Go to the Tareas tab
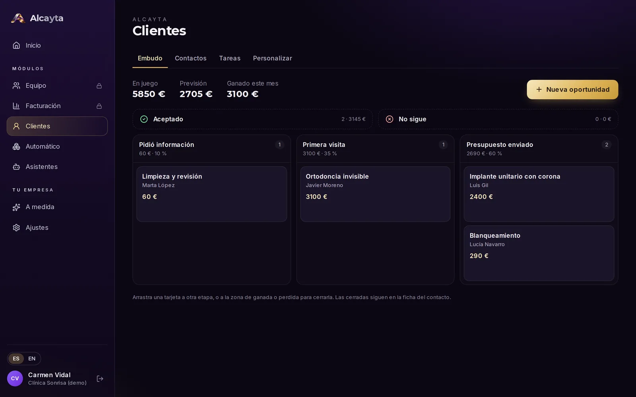 coord(230,58)
